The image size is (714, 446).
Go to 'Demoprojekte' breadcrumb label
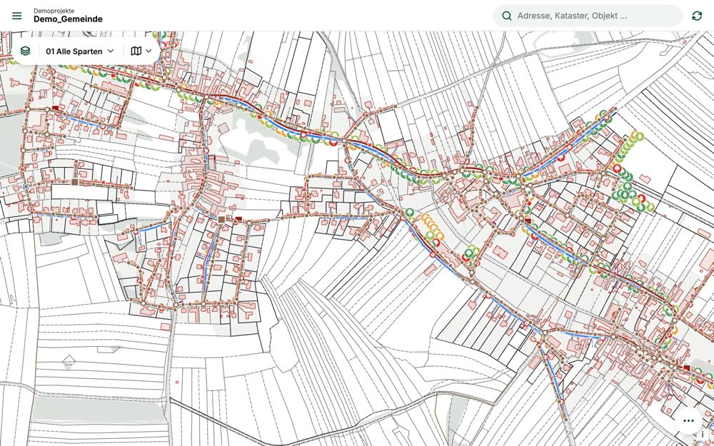coord(54,11)
